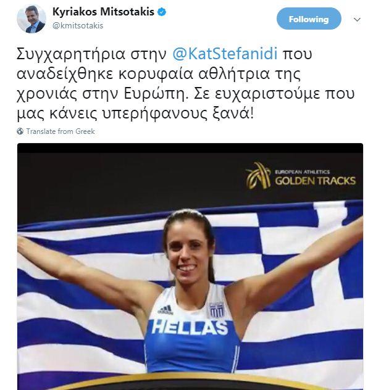Open the @KatStefanidi mention link
381x390 pixels.
point(225,54)
